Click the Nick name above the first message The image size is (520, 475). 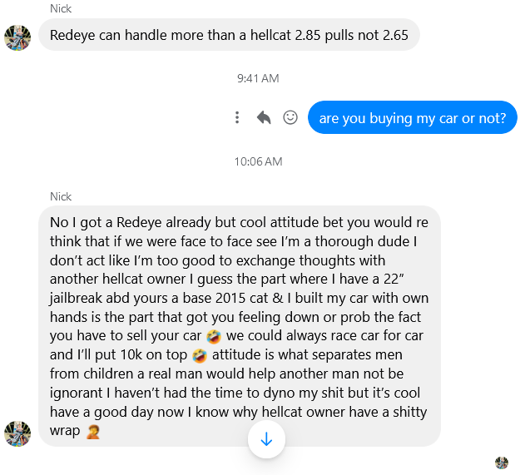(x=61, y=8)
